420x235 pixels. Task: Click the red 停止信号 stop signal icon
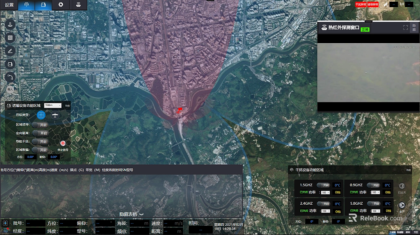coord(63,143)
